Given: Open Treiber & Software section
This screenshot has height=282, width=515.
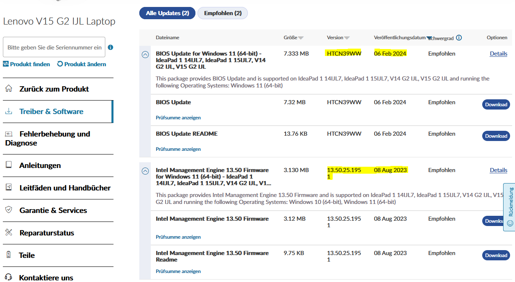Looking at the screenshot, I should pyautogui.click(x=51, y=111).
